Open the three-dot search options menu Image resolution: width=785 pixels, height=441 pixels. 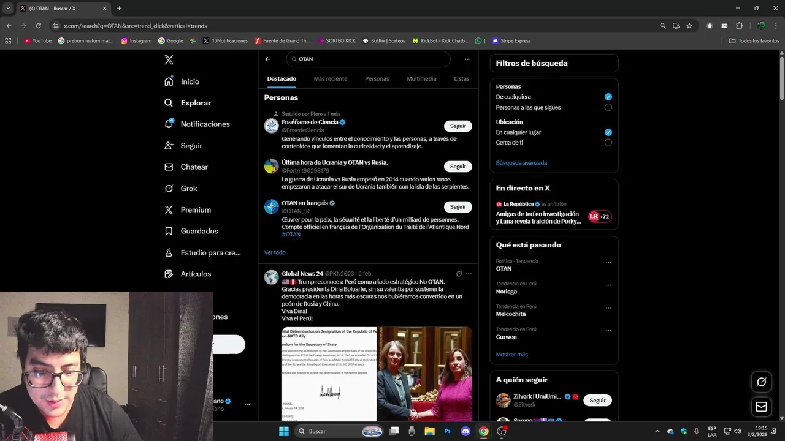pos(467,59)
